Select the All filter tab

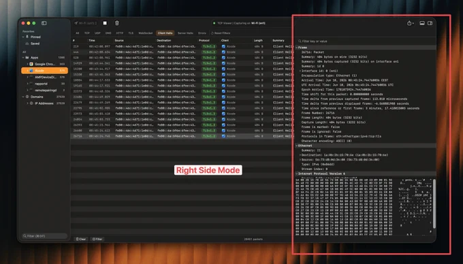click(x=78, y=33)
